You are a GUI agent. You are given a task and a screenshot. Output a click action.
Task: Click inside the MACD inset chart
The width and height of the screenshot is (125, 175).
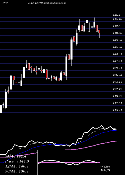click(x=69, y=162)
